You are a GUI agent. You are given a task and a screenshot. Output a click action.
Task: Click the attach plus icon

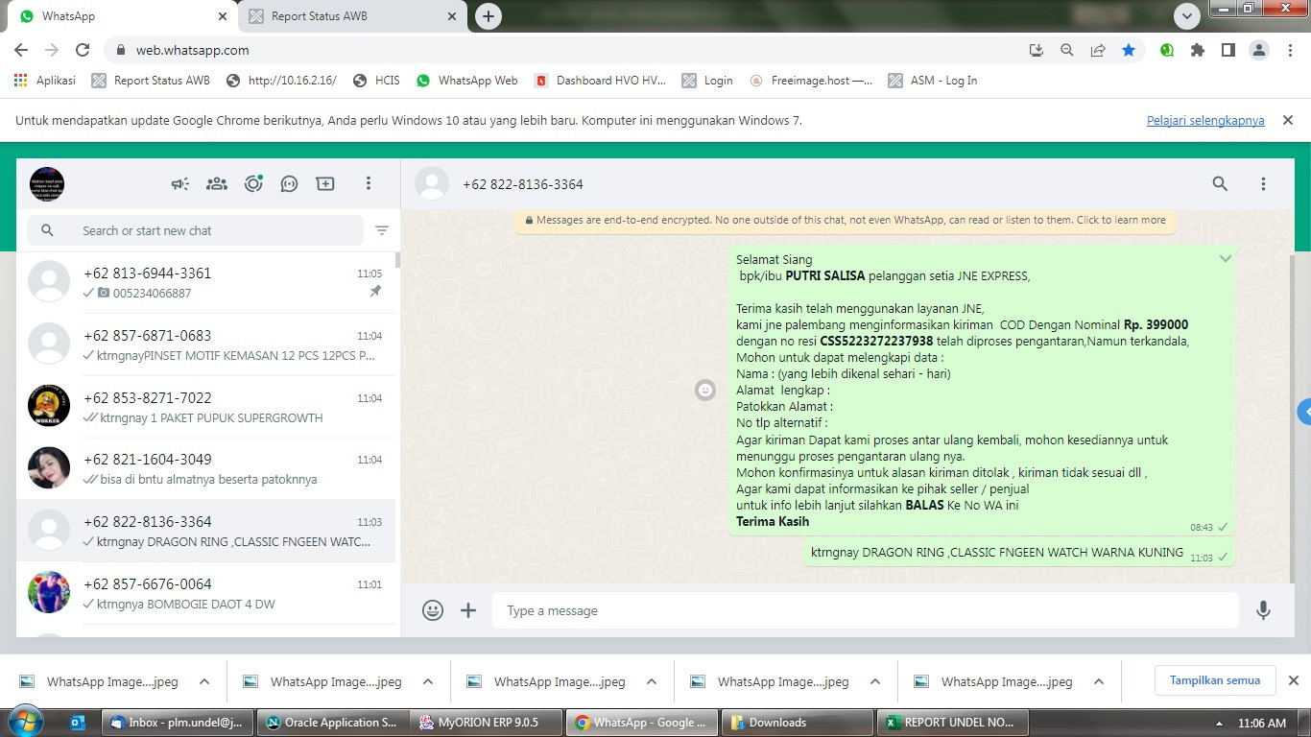click(468, 610)
